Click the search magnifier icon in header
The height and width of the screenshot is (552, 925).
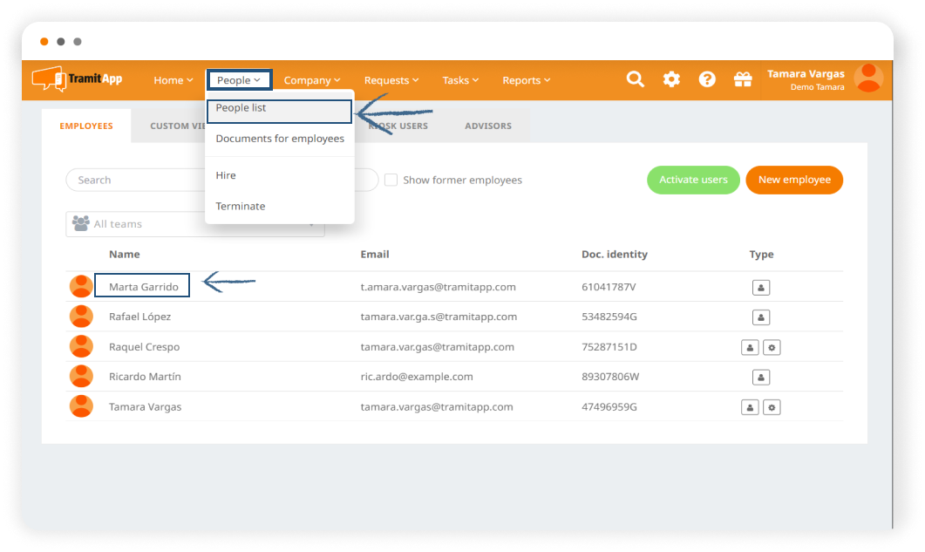click(x=636, y=79)
